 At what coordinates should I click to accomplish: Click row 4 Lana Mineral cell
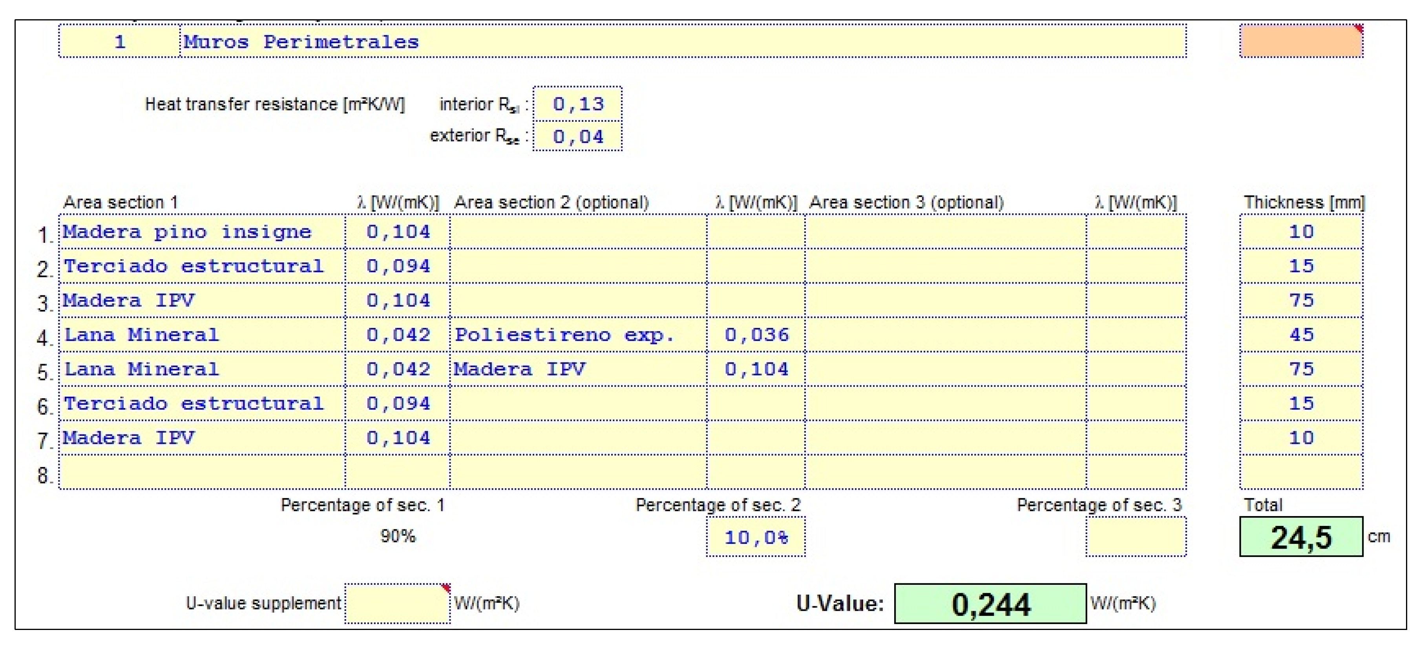202,335
